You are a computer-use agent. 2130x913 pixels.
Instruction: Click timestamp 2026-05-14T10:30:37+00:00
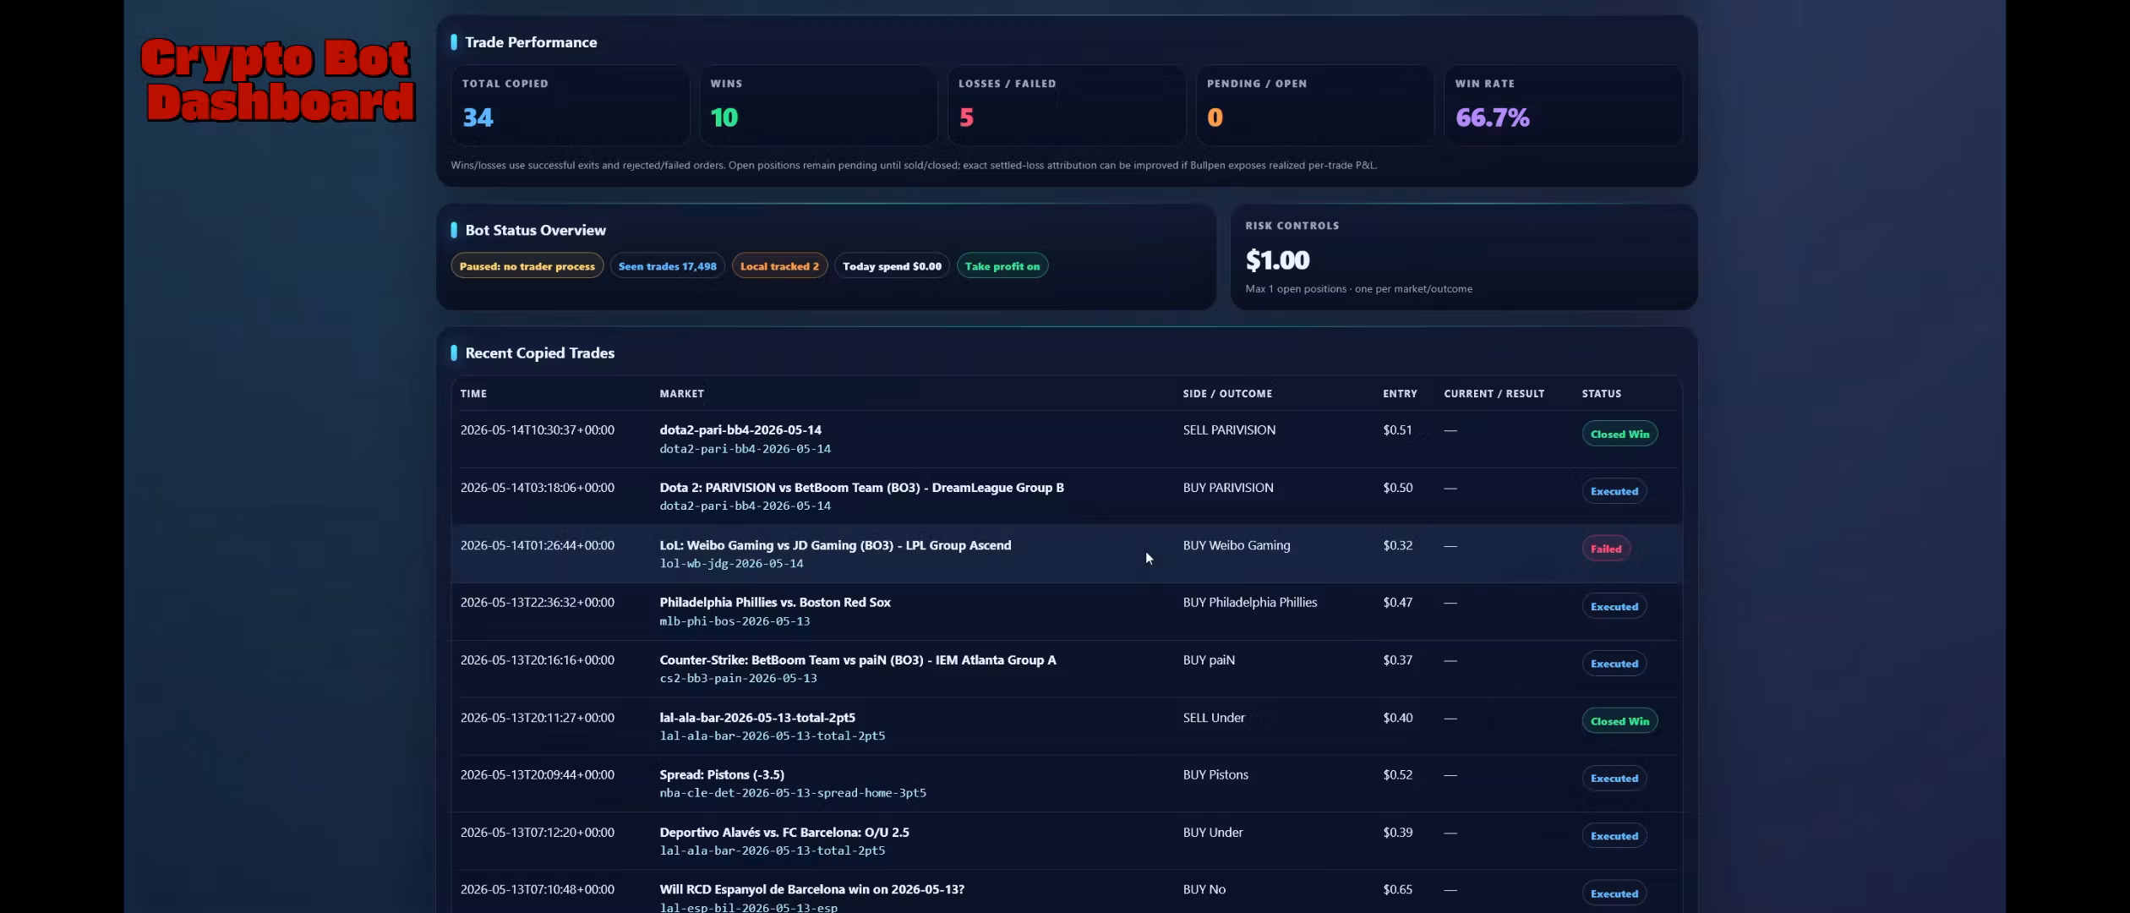[538, 430]
